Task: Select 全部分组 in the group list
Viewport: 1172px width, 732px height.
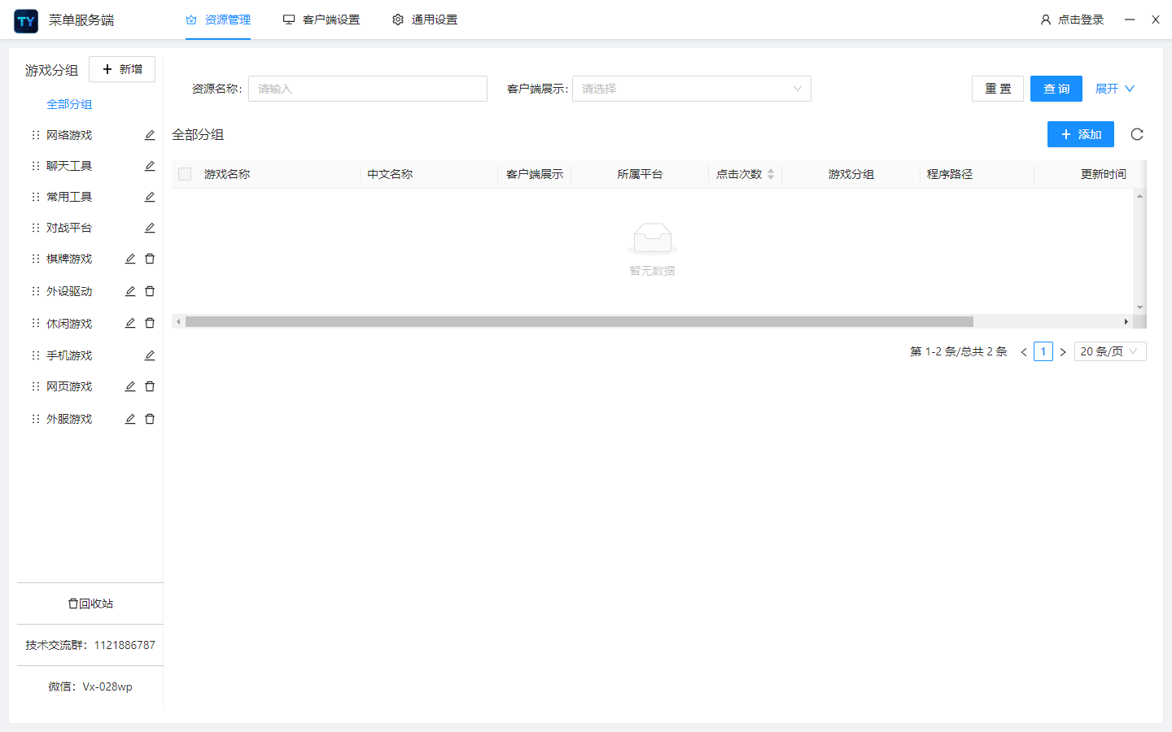Action: point(69,104)
